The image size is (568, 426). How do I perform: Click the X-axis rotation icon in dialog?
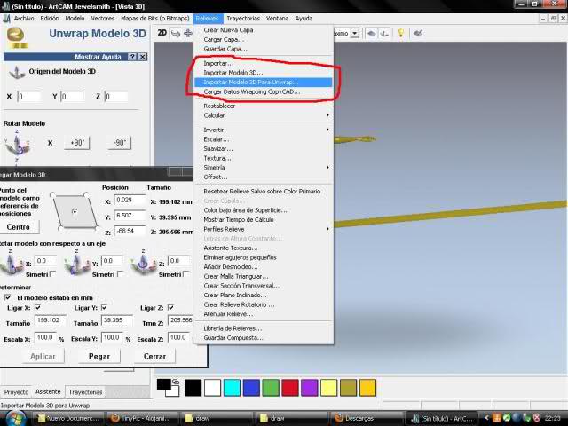[12, 264]
